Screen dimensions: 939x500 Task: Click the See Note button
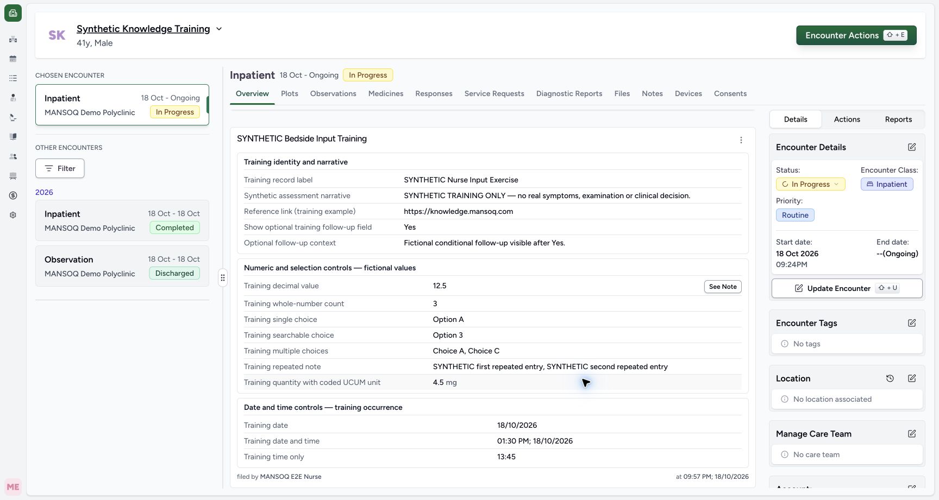(x=723, y=287)
